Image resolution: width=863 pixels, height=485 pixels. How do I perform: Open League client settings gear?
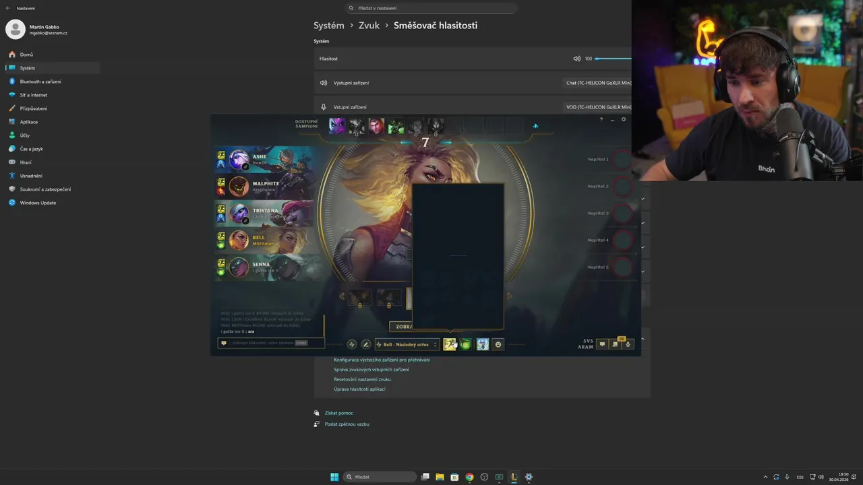coord(624,119)
